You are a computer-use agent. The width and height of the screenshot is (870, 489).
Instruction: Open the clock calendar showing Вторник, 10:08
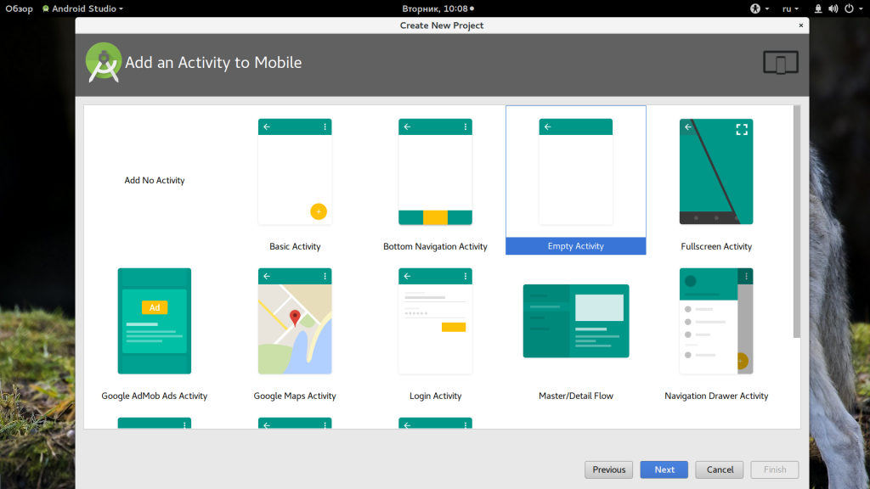pyautogui.click(x=434, y=8)
